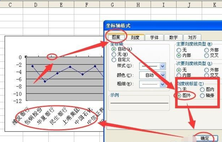This screenshot has width=222, height=142.
Task: Select the 无(N) axis radio button
Action: [x=114, y=55]
